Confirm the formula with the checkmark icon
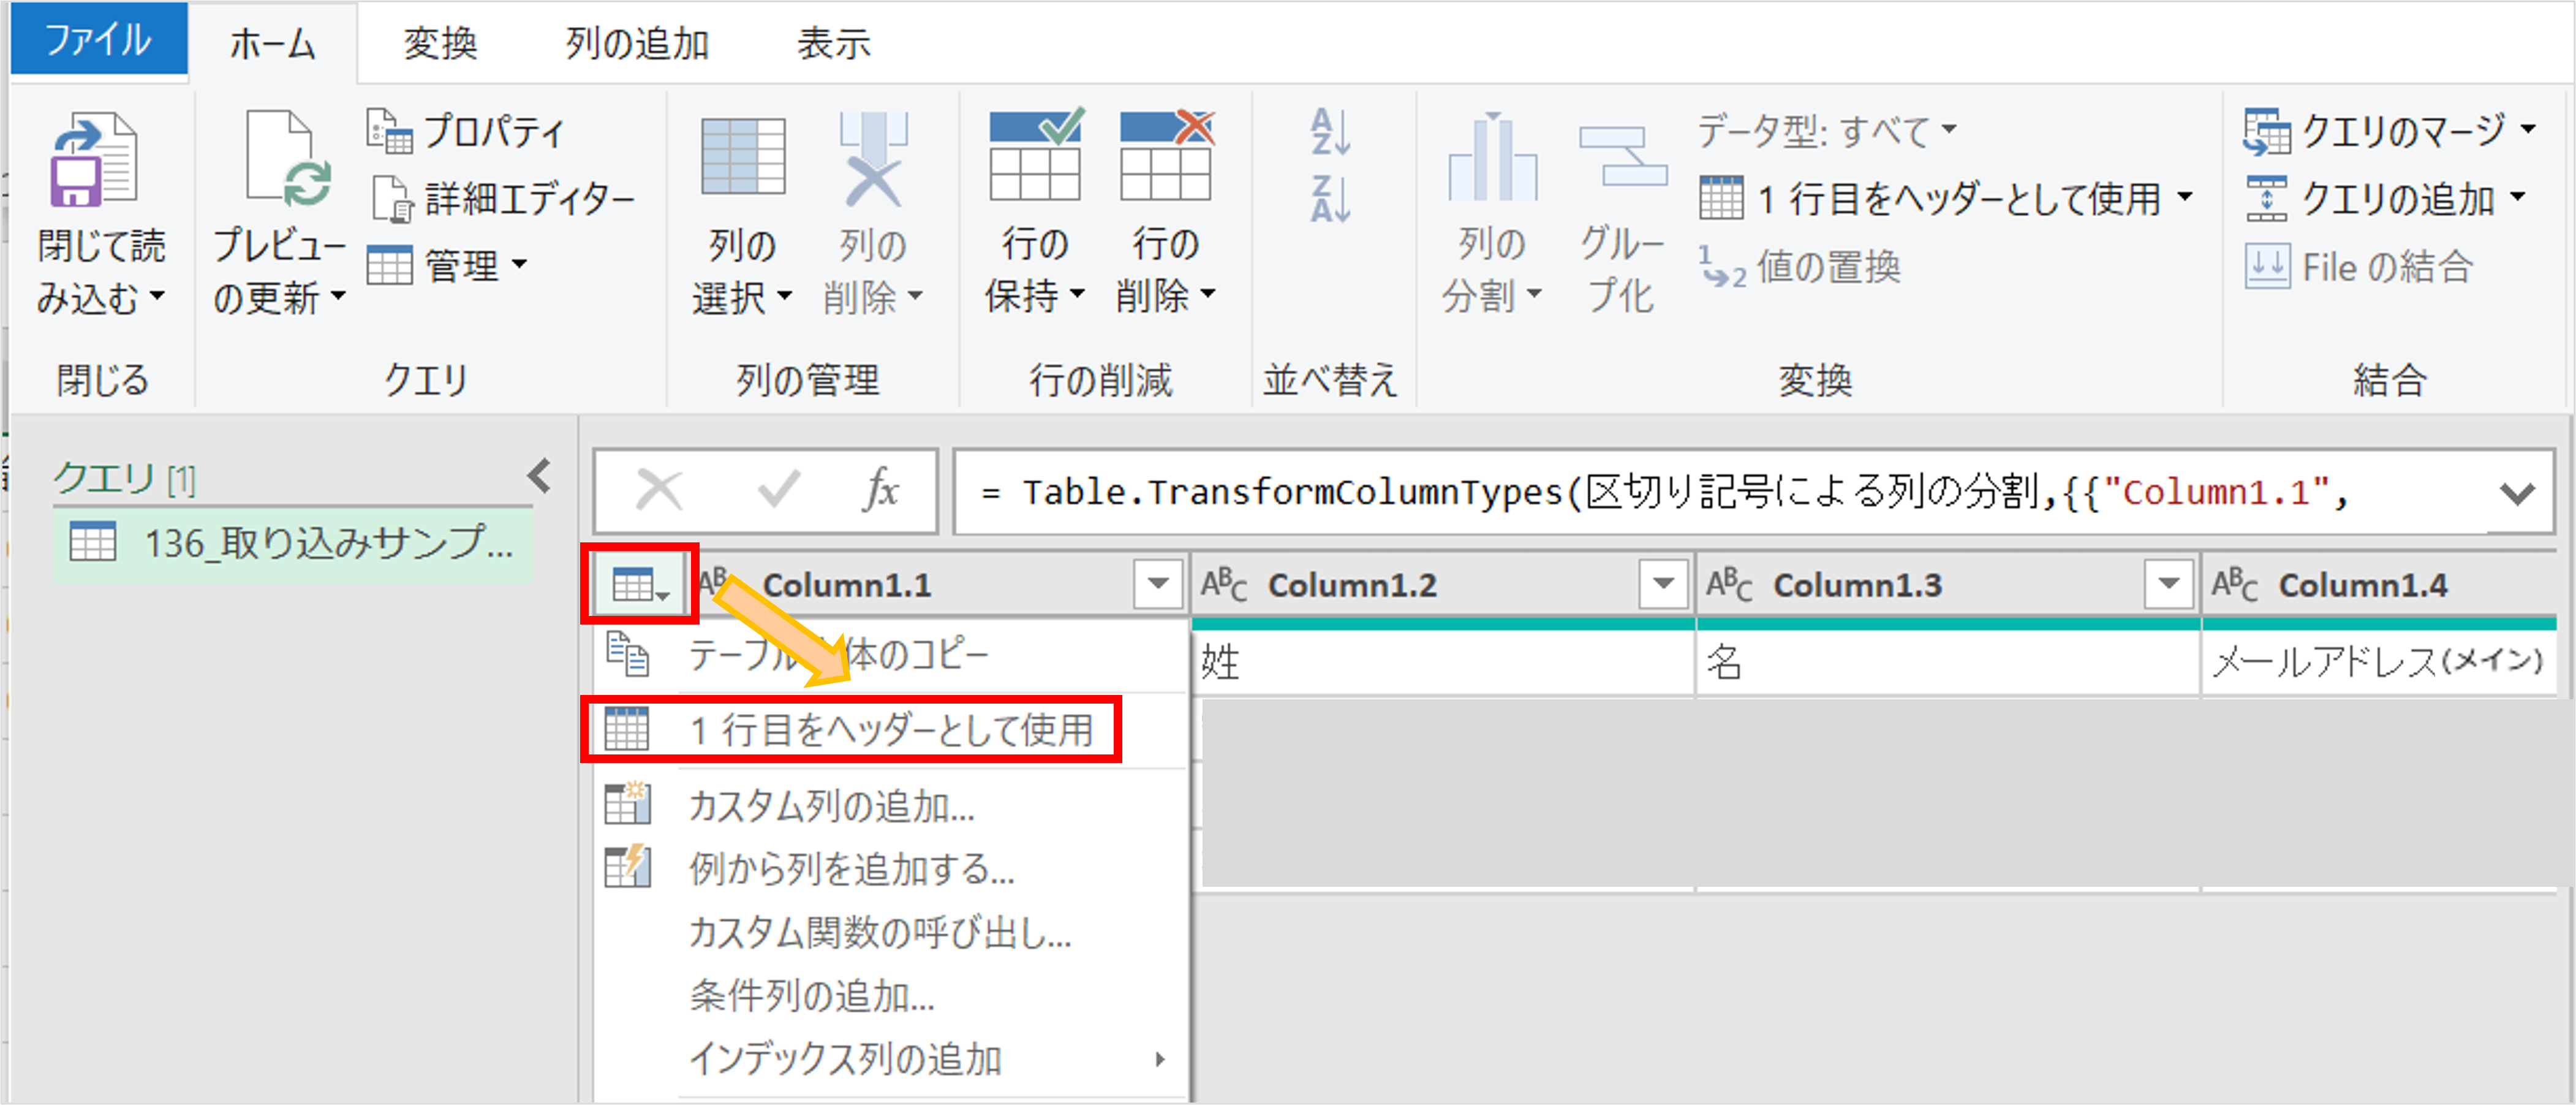Viewport: 2576px width, 1105px height. pos(778,490)
